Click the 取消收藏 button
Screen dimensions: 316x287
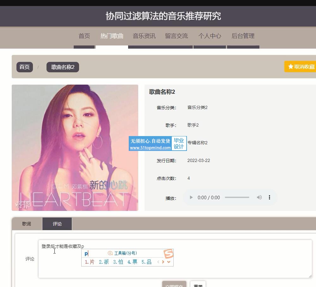pyautogui.click(x=300, y=67)
